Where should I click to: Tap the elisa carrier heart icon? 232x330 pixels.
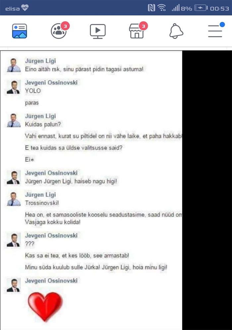click(25, 8)
